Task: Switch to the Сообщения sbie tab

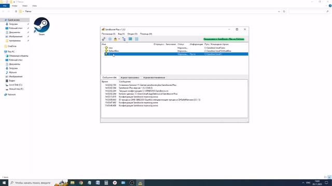Action: click(109, 78)
